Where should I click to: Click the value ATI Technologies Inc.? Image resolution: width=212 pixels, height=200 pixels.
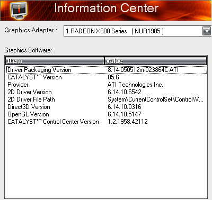(135, 85)
